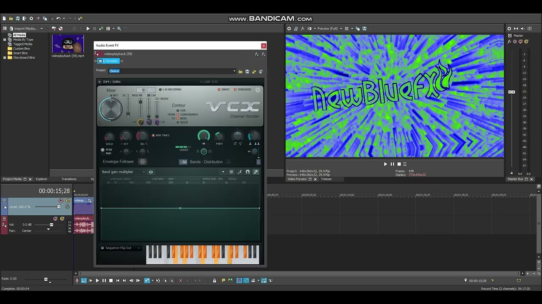Open project Properties gear in main toolbar
Viewport: 542px width, 304px height.
coord(31,19)
